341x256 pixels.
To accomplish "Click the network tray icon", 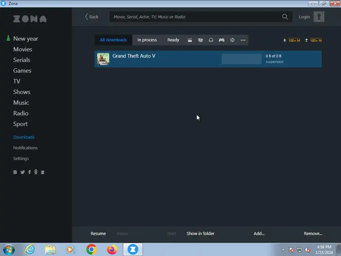I will [x=299, y=250].
